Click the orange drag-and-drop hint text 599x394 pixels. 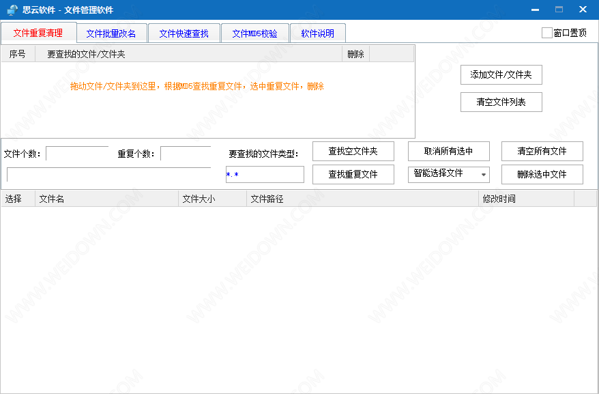point(197,87)
